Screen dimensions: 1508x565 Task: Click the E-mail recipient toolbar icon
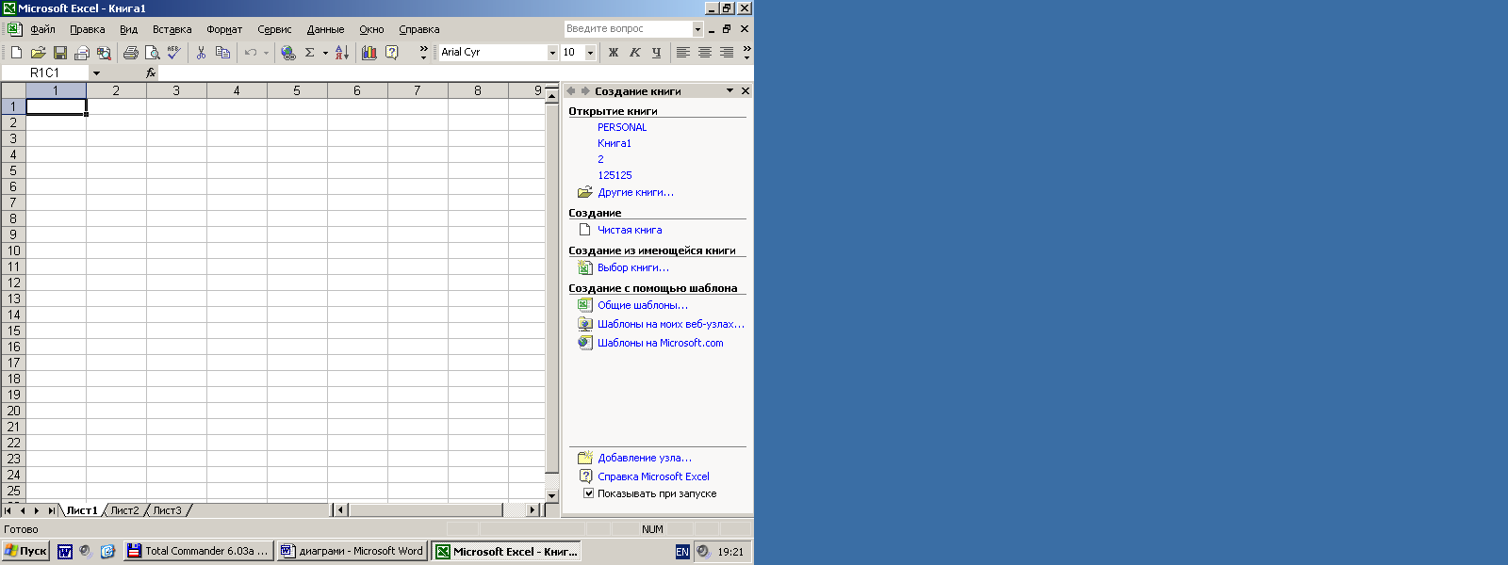pos(82,53)
